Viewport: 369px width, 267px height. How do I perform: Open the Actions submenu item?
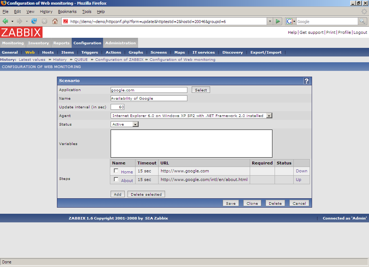coord(113,53)
